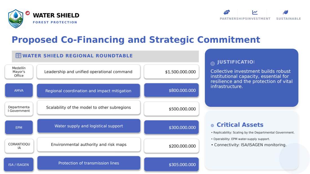Click the $800.000.000 amount cell

pyautogui.click(x=171, y=90)
